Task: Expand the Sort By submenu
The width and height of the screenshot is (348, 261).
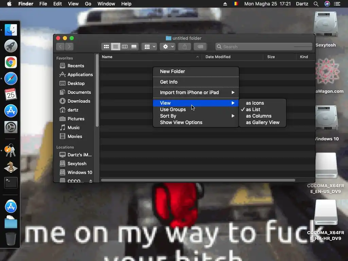Action: point(196,116)
